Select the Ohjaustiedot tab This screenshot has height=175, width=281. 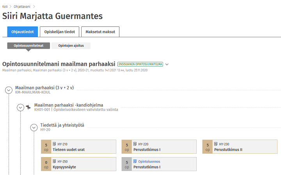[x=22, y=31]
